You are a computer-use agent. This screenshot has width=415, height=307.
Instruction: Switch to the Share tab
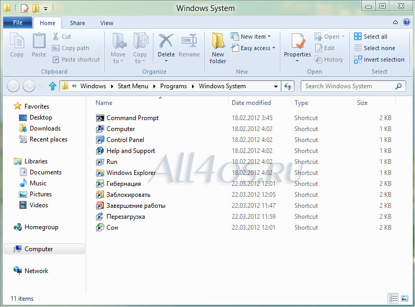click(78, 23)
